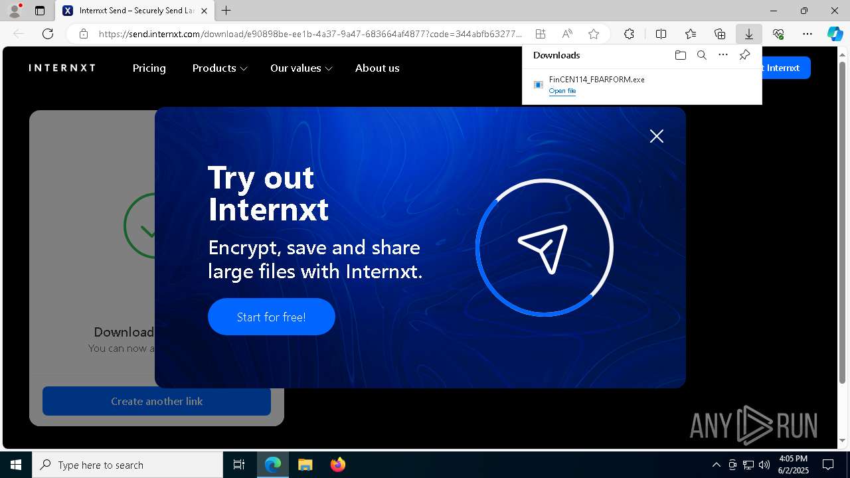Open Firefox from taskbar
Image resolution: width=850 pixels, height=478 pixels.
pos(337,465)
